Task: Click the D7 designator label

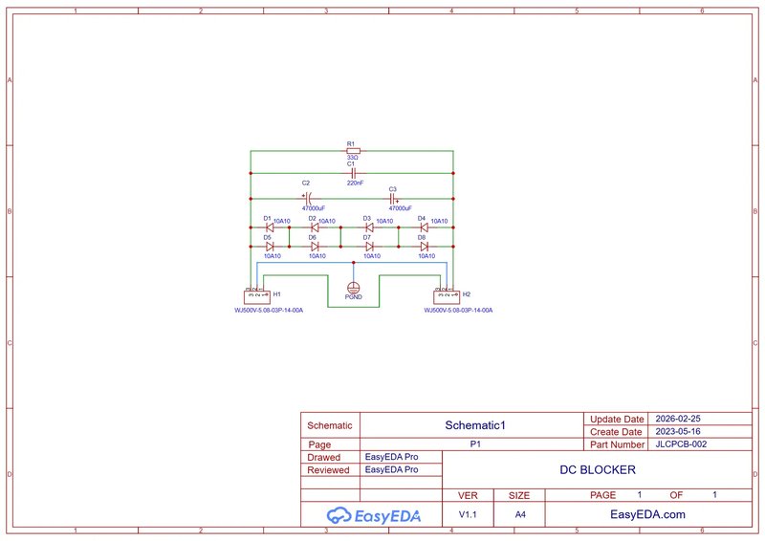Action: point(367,238)
